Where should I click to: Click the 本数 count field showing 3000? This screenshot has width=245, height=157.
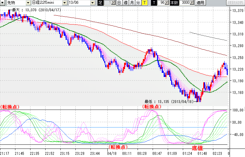[x=185, y=3]
